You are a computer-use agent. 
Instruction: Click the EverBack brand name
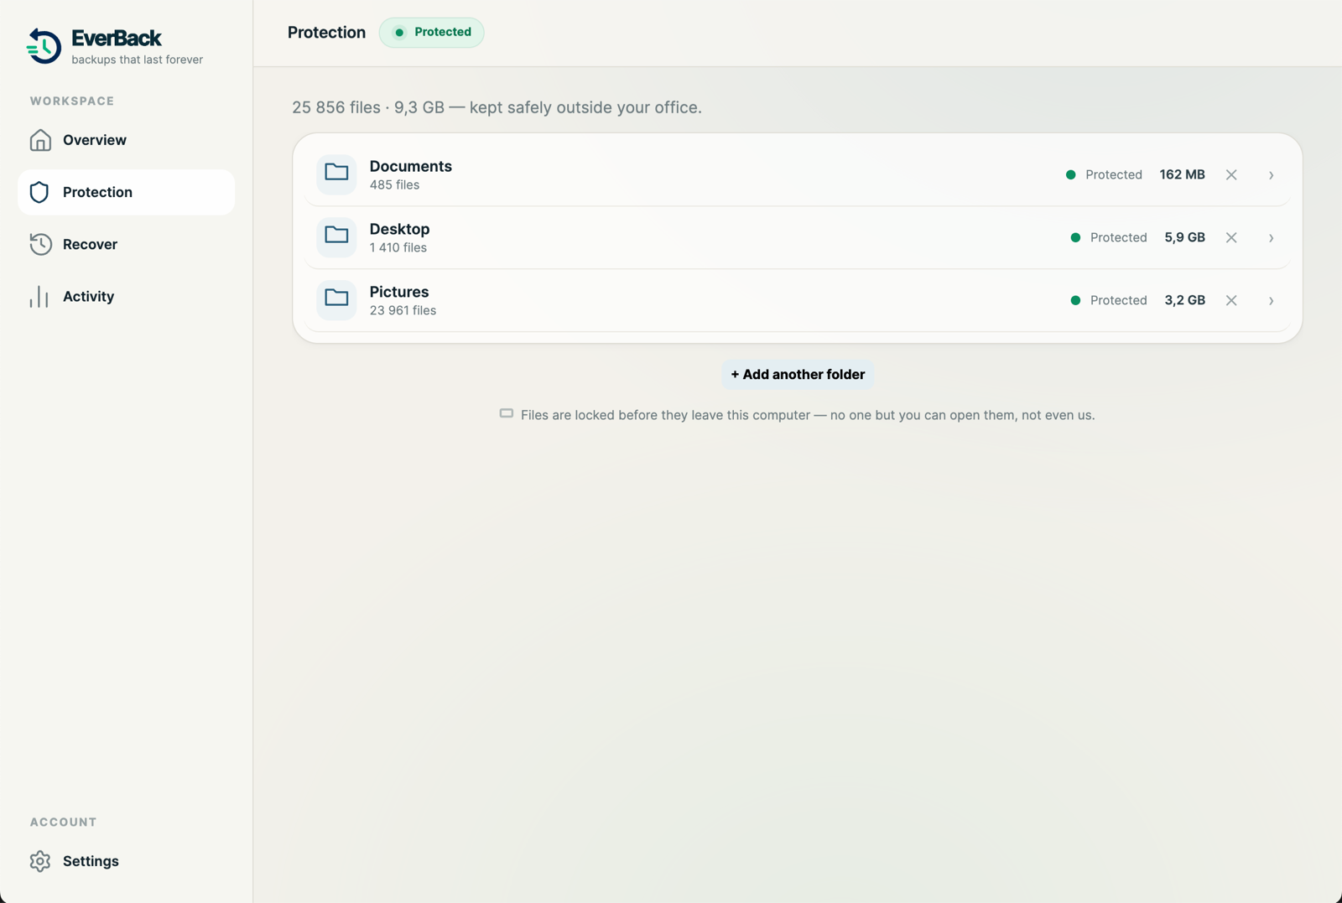[x=117, y=38]
